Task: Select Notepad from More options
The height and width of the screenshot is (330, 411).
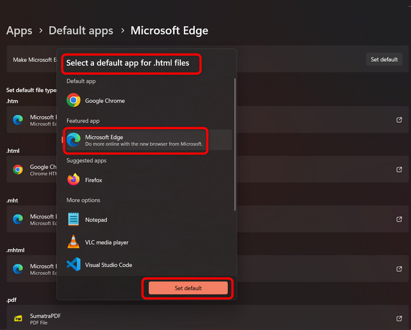Action: 147,220
